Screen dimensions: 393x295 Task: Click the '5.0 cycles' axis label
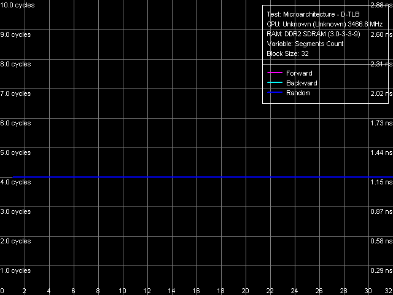point(15,153)
